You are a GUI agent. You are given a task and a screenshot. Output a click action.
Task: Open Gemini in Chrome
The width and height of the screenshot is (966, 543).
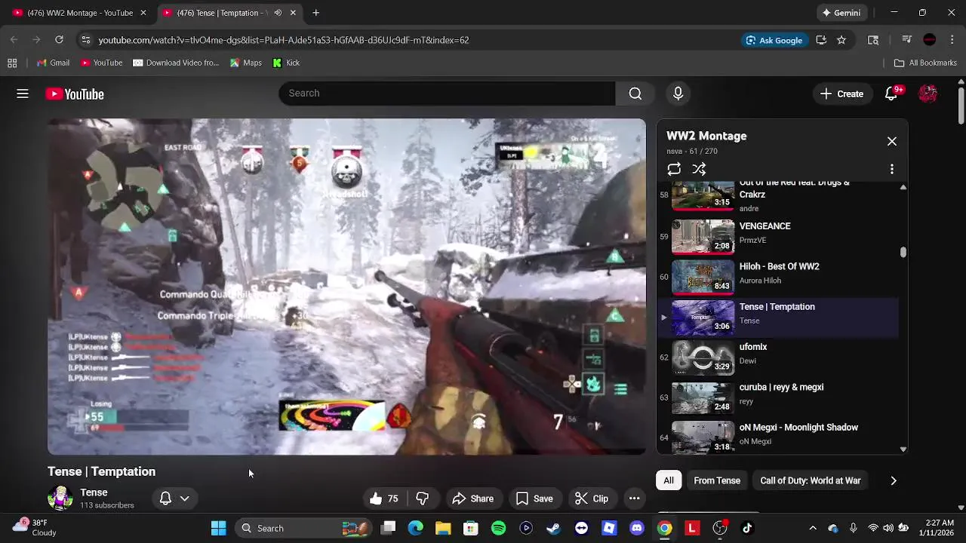coord(841,13)
